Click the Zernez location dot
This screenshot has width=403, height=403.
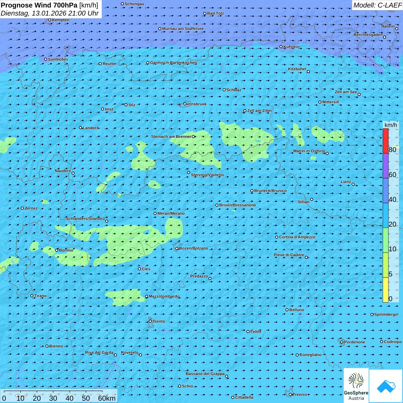click(22, 208)
